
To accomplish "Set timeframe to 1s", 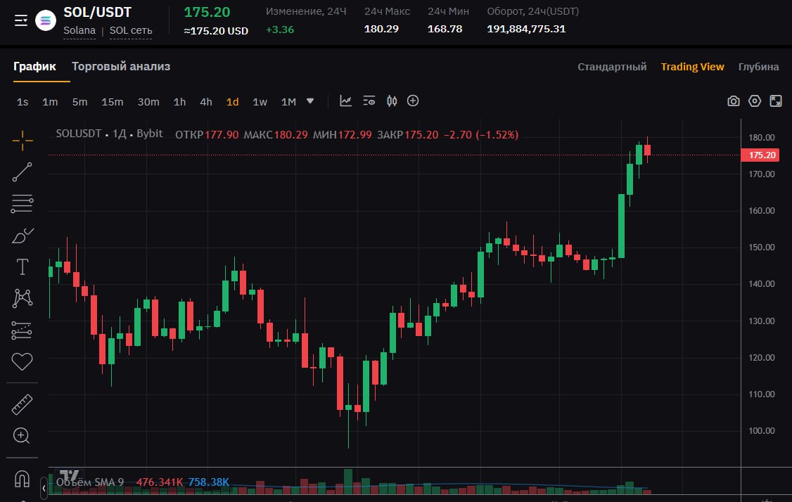I will 23,101.
